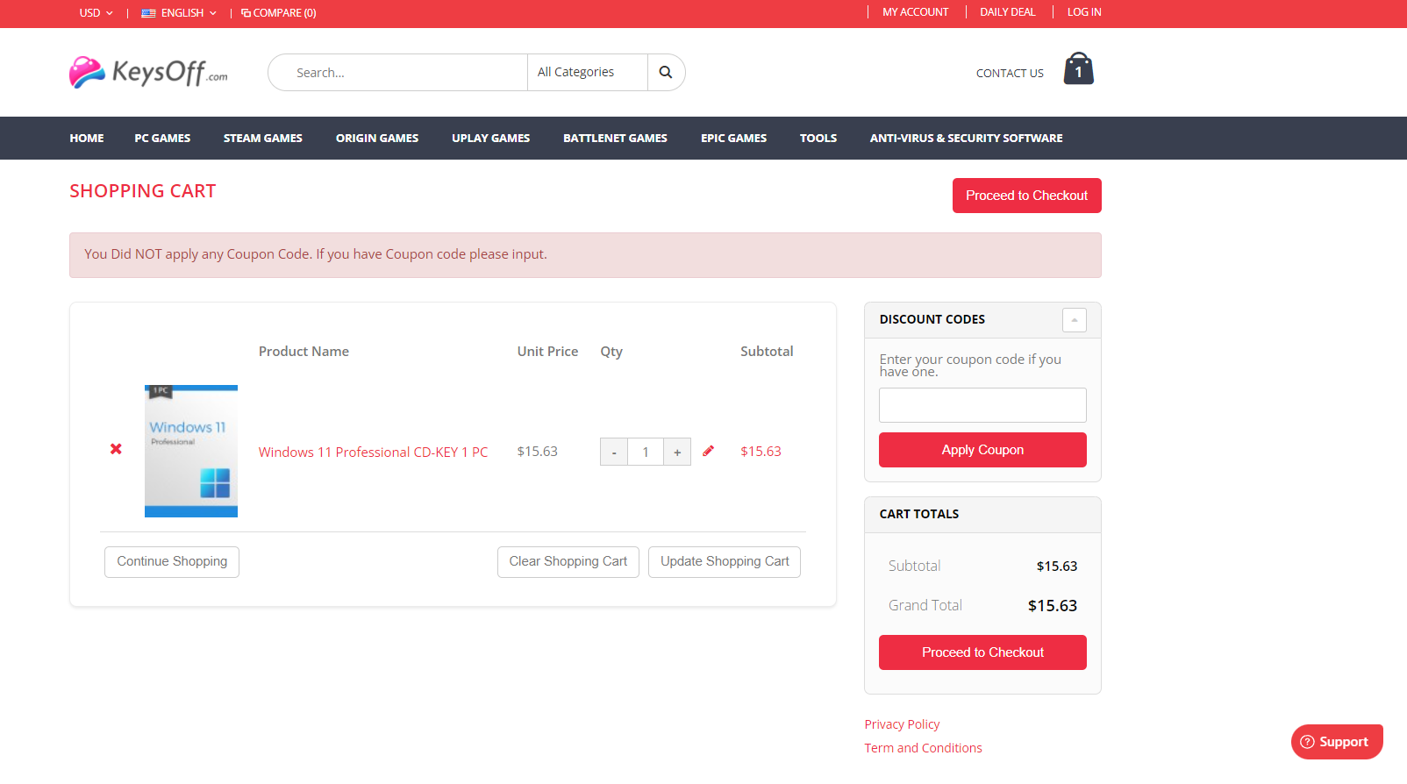
Task: Increase quantity with plus button
Action: pyautogui.click(x=677, y=453)
